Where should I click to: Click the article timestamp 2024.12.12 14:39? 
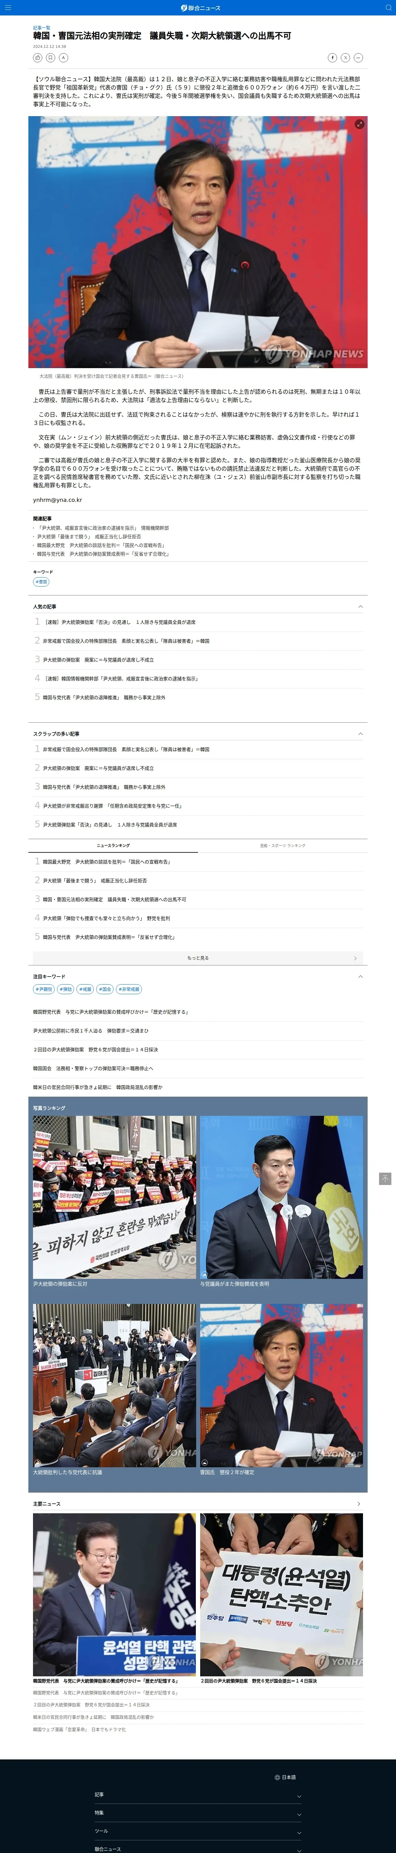pos(50,46)
